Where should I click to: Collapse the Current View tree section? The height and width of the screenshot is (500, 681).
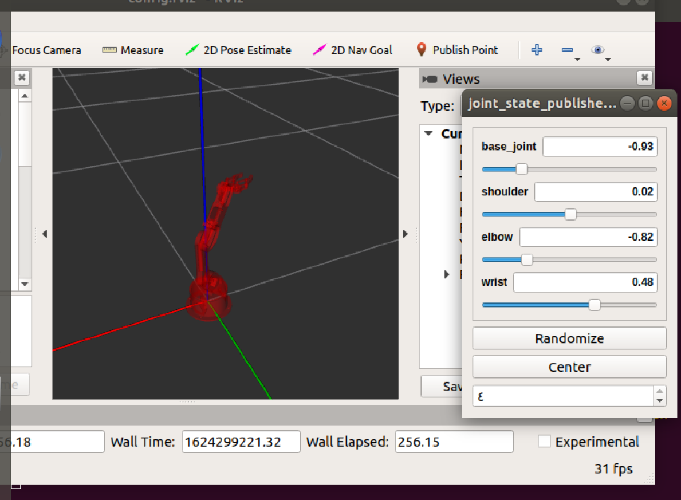tap(427, 133)
